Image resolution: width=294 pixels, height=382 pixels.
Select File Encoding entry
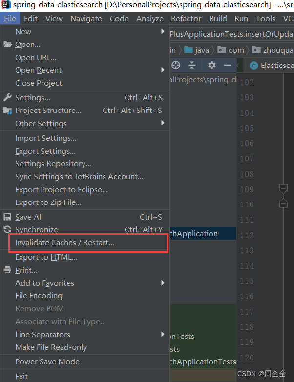click(x=85, y=296)
